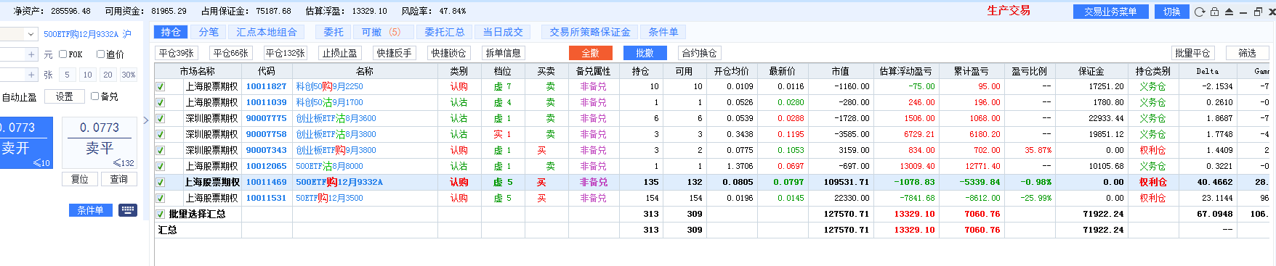Click the 筛选 button

1248,53
